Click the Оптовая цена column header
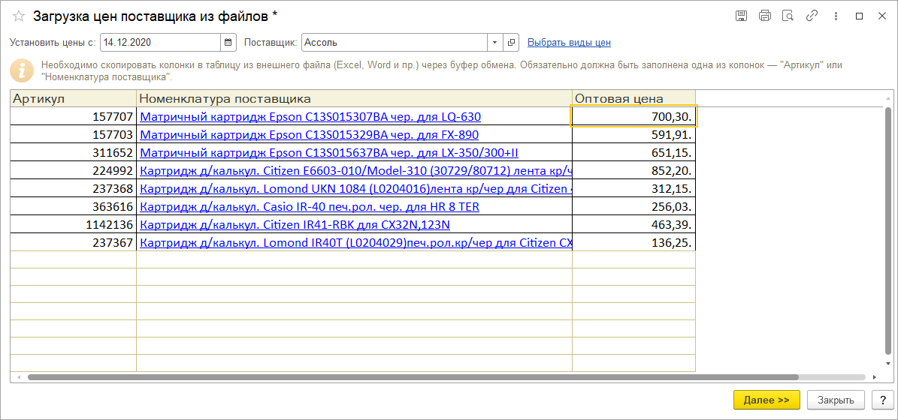The image size is (898, 420). click(x=633, y=98)
